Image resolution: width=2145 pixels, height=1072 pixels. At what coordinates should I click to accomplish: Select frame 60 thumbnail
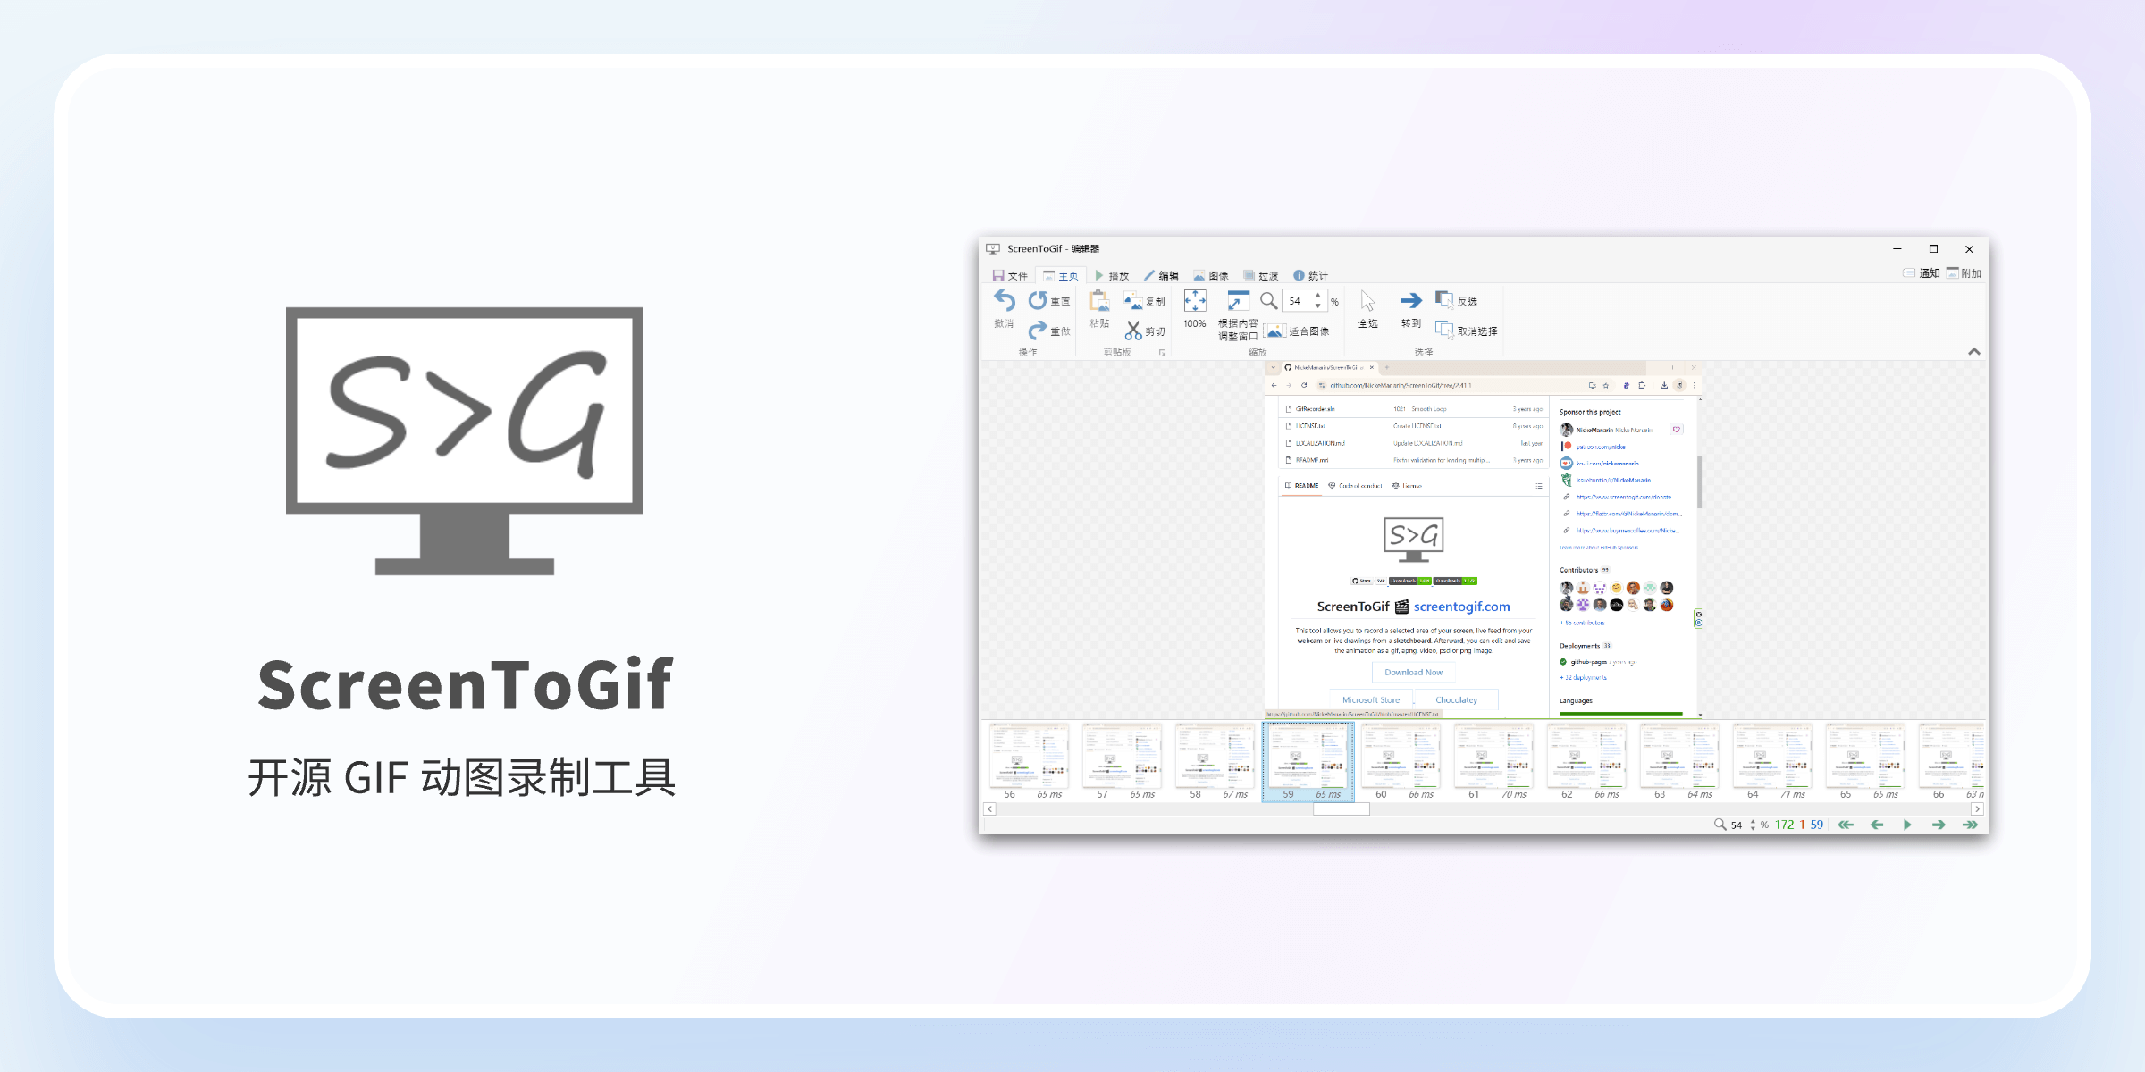1401,762
